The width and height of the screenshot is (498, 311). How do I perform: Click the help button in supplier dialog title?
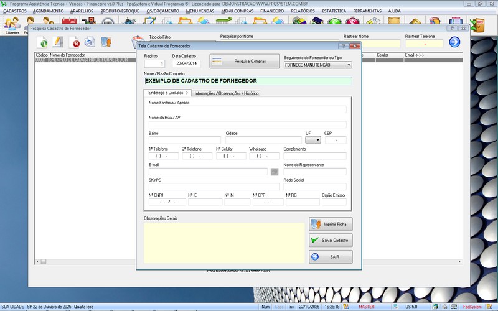click(x=342, y=46)
